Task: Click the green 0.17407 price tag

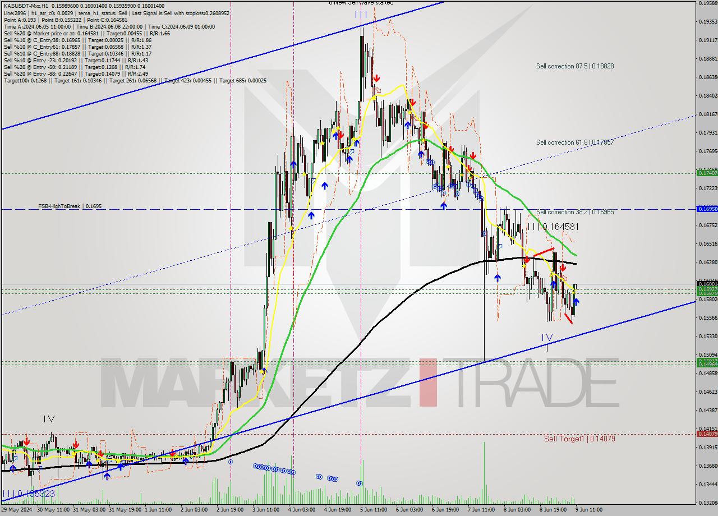Action: [707, 173]
